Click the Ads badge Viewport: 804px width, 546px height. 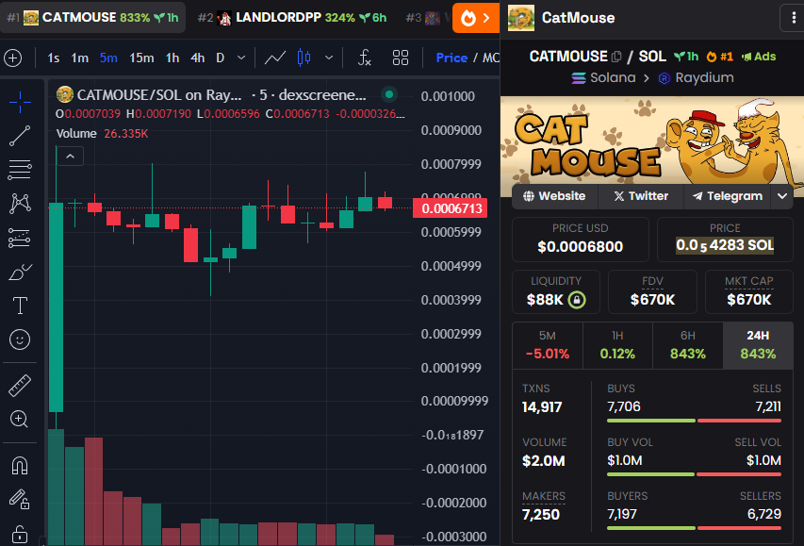[x=759, y=57]
